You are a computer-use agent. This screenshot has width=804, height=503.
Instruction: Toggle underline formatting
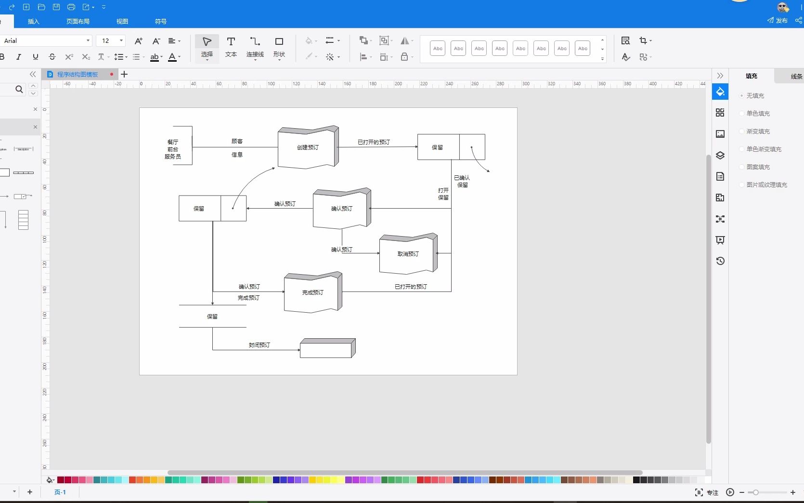[x=36, y=57]
